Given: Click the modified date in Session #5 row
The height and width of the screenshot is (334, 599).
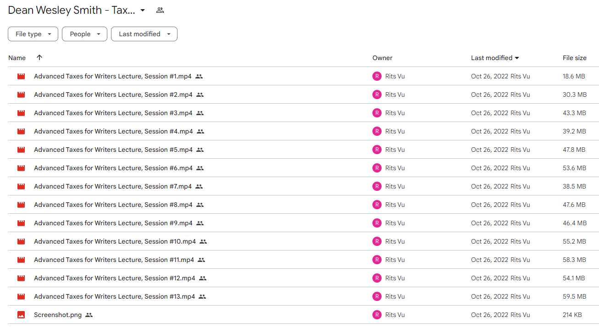Looking at the screenshot, I should pos(490,150).
